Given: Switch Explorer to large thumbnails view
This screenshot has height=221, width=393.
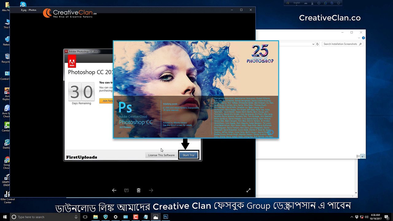Looking at the screenshot, I should pyautogui.click(x=363, y=156).
